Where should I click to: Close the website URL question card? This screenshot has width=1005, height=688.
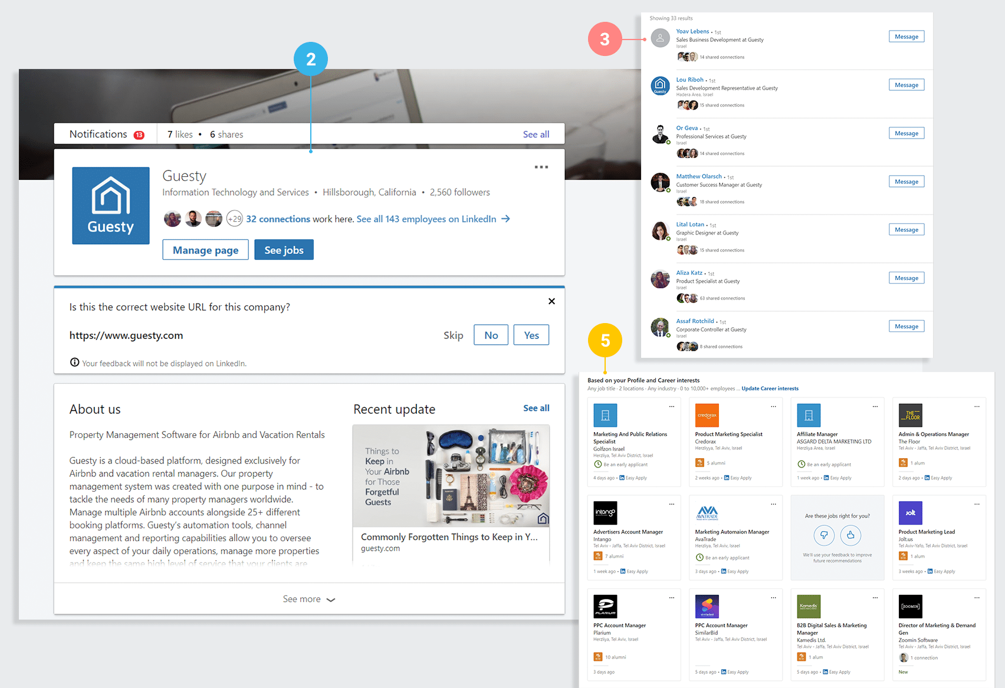551,301
